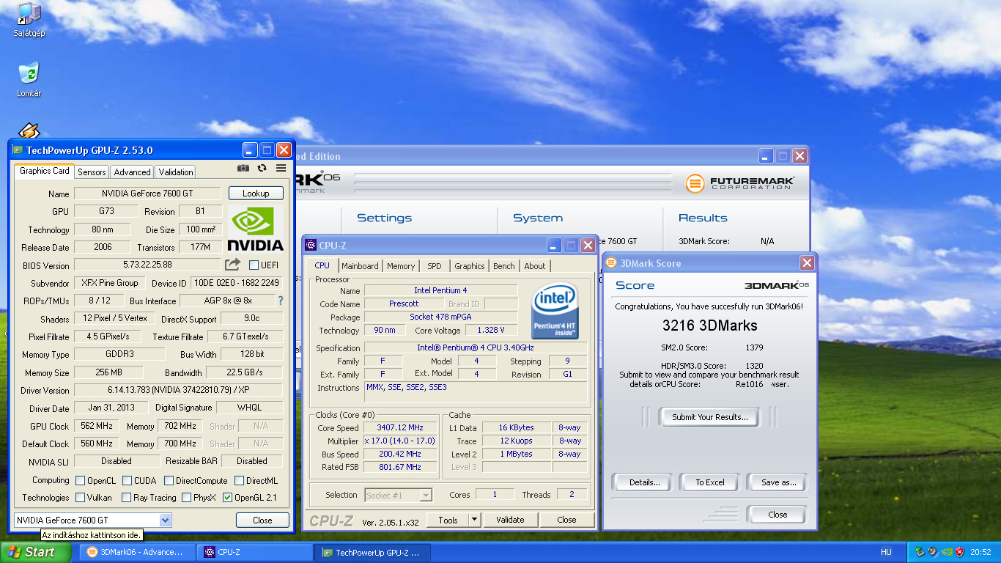This screenshot has width=1001, height=563.
Task: Click the Intel Pentium 4 HT logo
Action: click(x=555, y=312)
